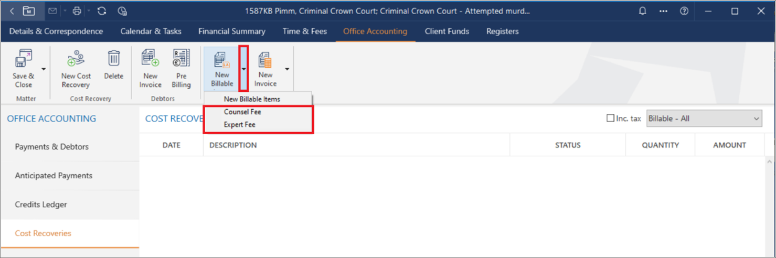Screen dimensions: 776x258
Task: Click the printer icon in title bar
Action: coord(77,11)
